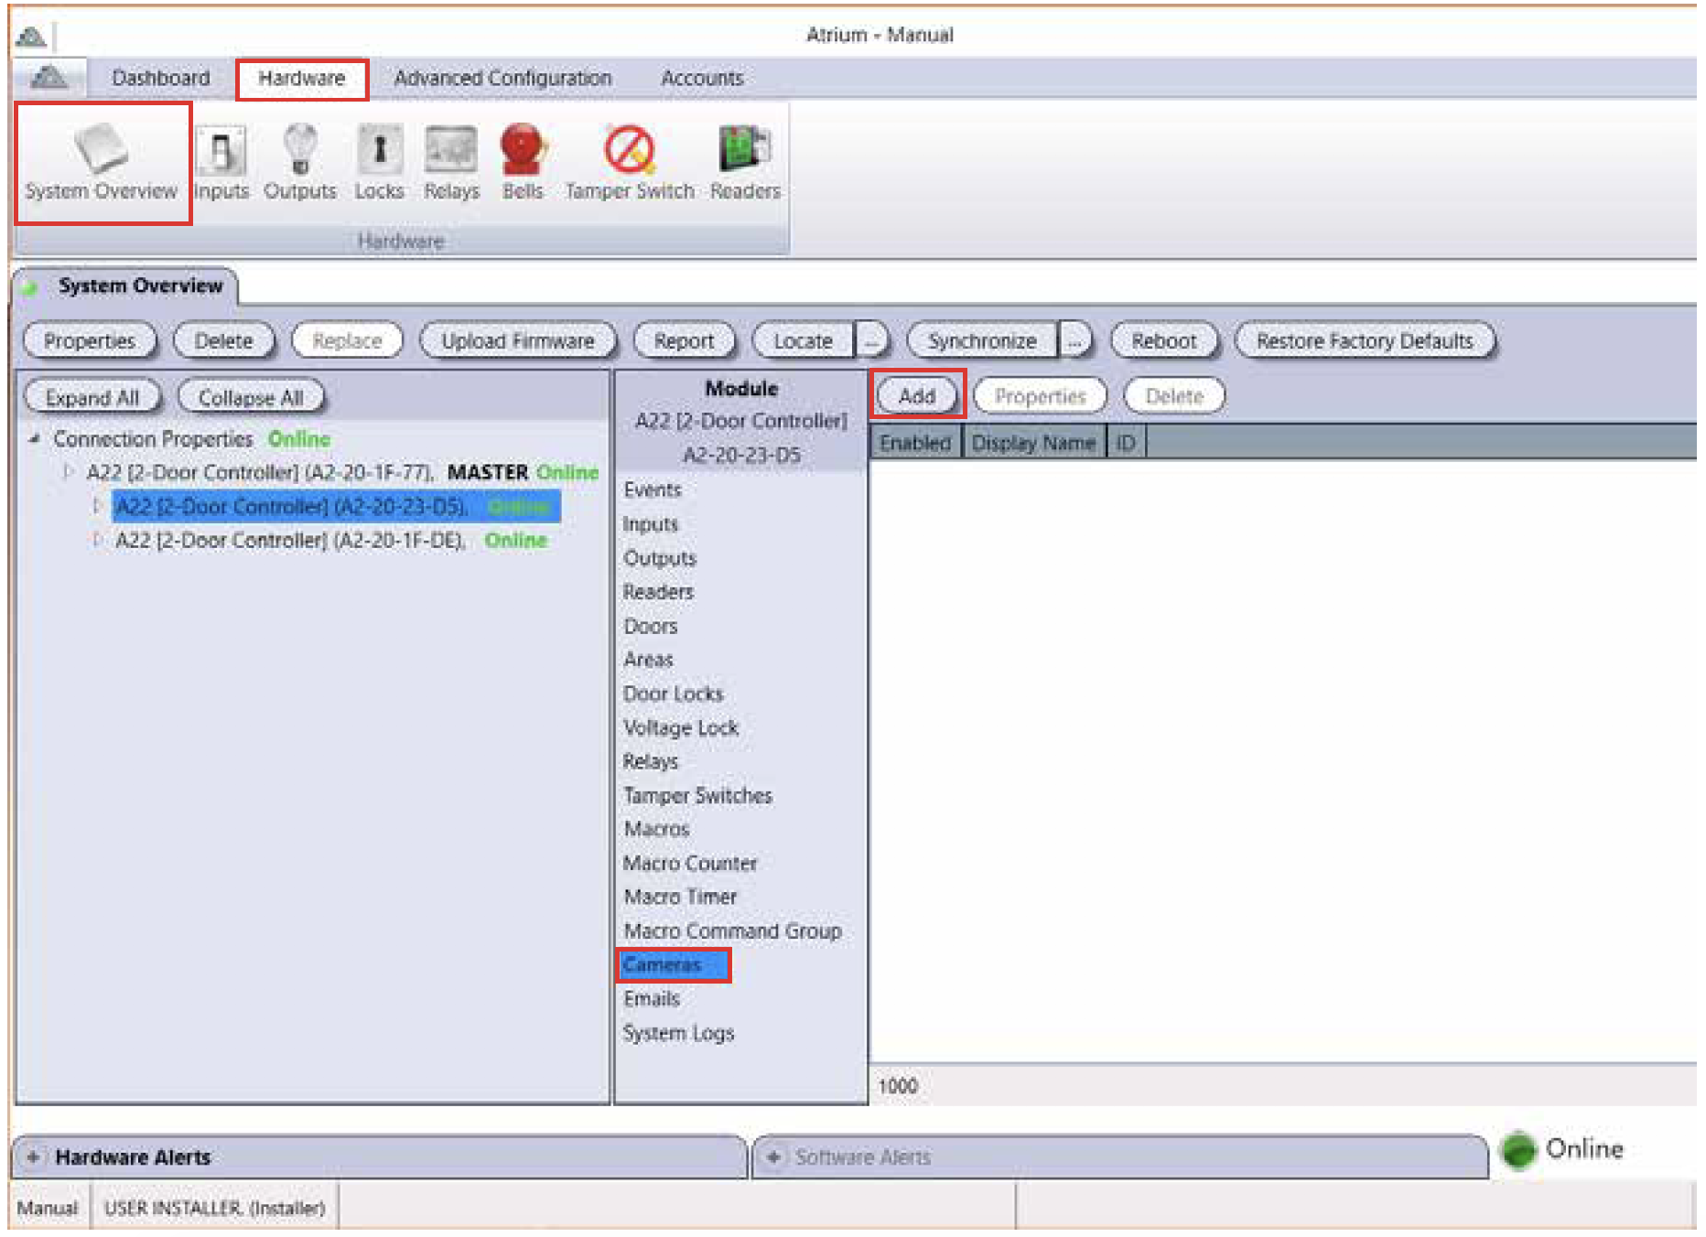Click Restore Factory Defaults button
Image resolution: width=1706 pixels, height=1237 pixels.
coord(1365,341)
